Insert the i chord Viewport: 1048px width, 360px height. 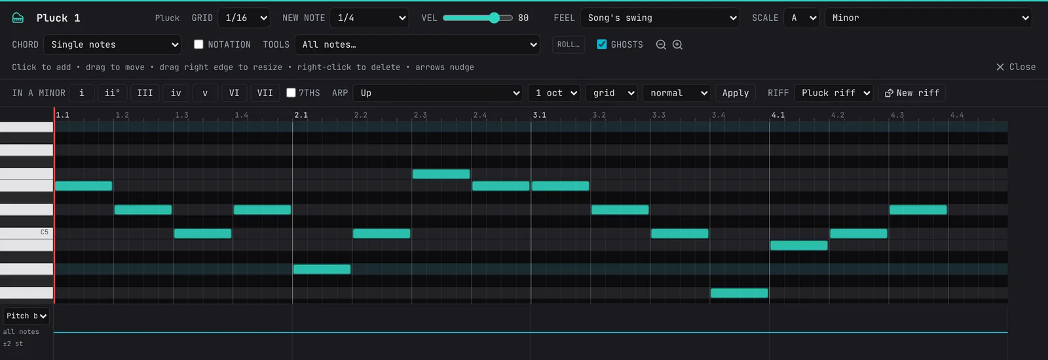(82, 93)
